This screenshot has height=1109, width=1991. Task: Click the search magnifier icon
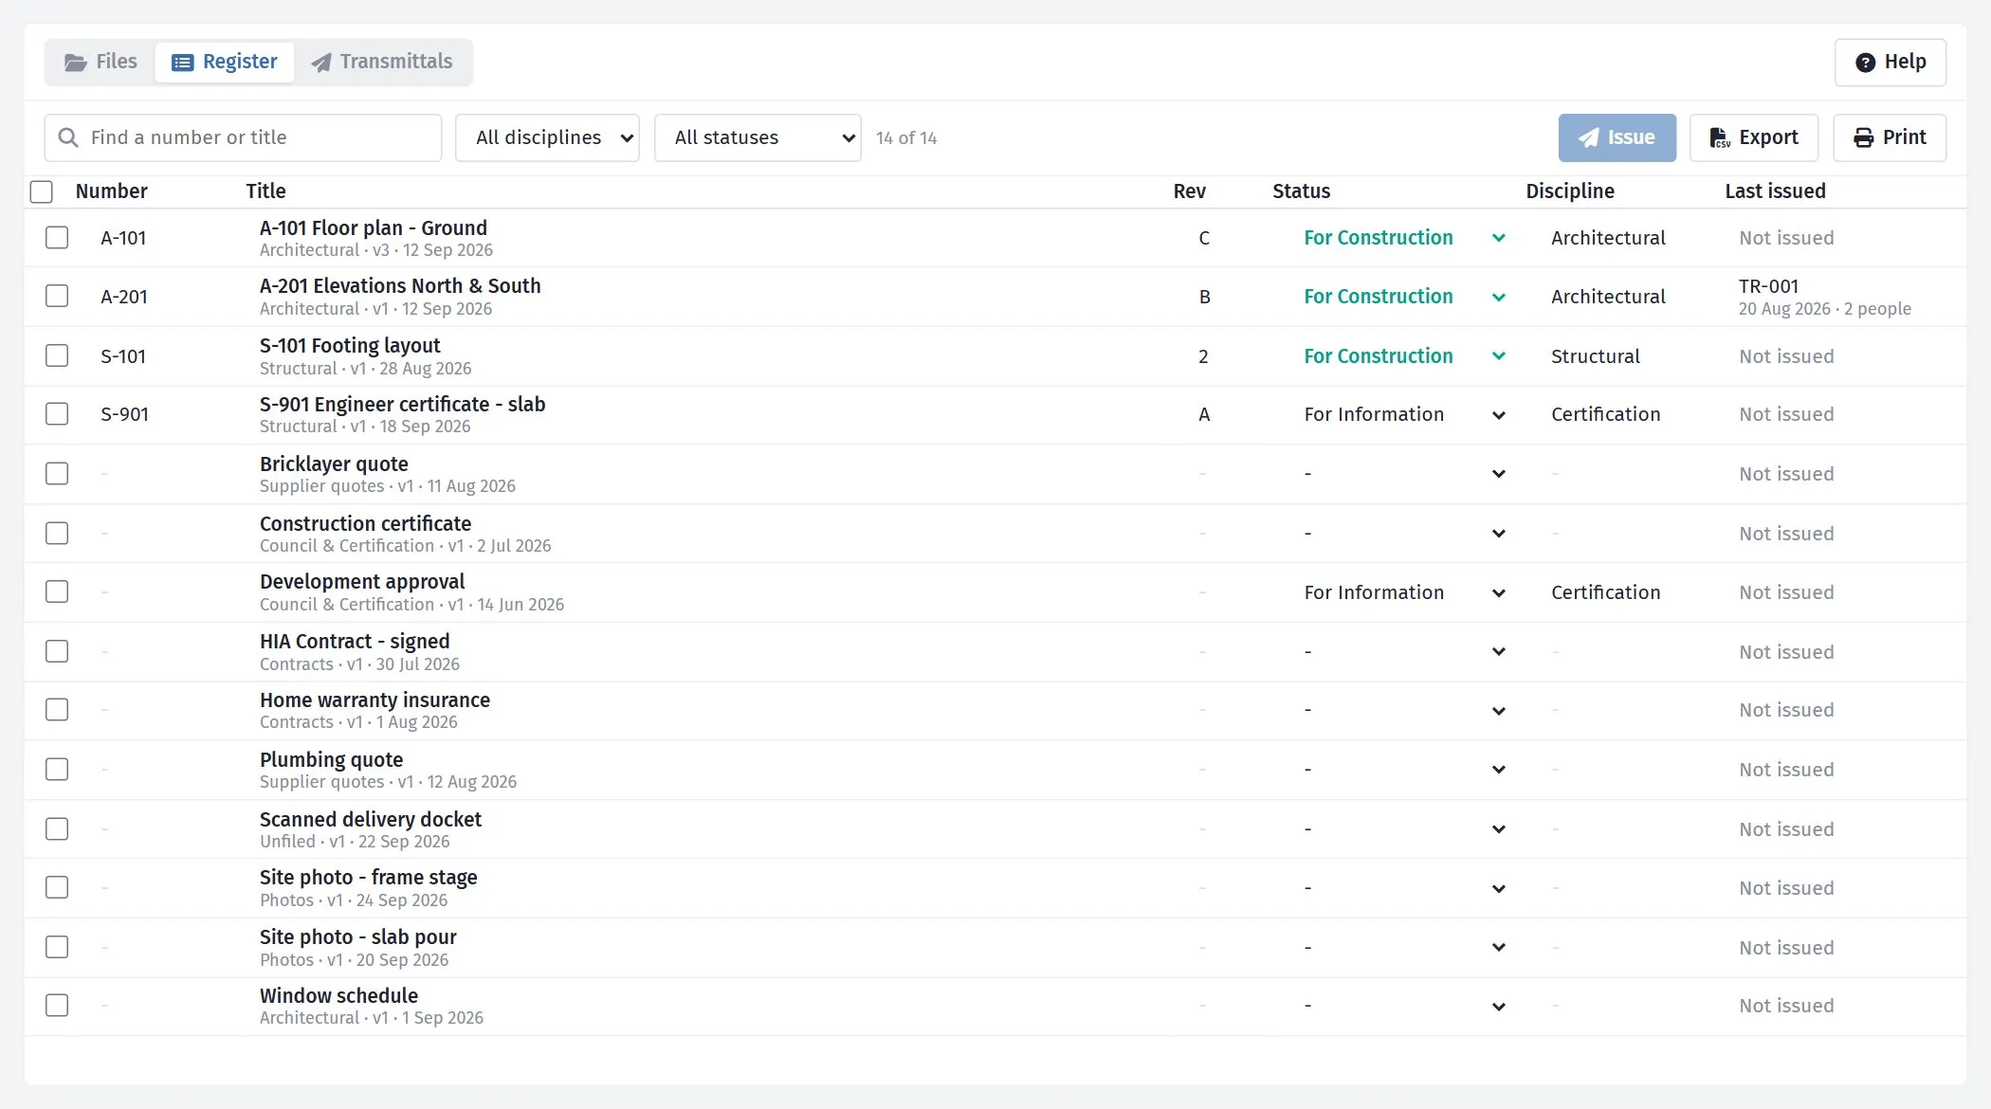point(68,137)
